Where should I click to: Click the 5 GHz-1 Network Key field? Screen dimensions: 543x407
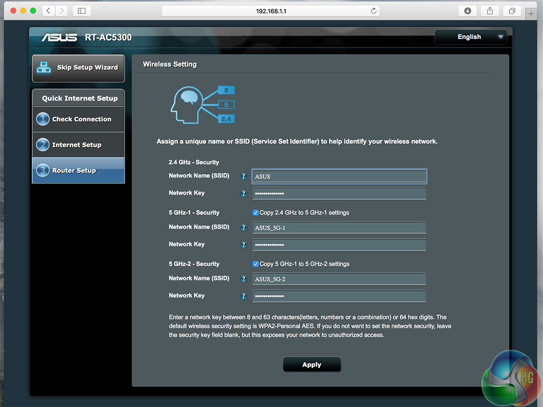pyautogui.click(x=340, y=245)
